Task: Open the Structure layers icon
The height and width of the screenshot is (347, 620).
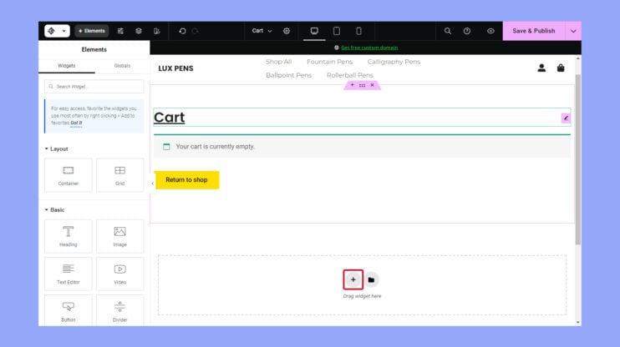Action: (x=139, y=31)
